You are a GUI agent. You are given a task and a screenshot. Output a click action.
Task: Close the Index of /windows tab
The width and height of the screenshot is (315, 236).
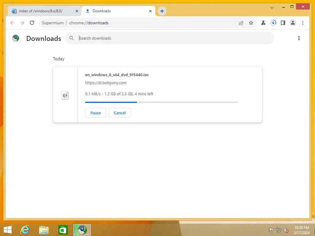coord(77,11)
